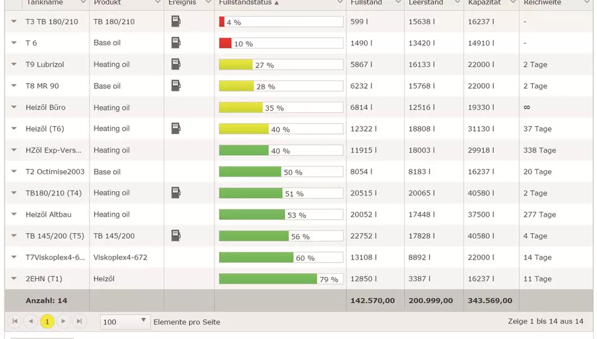597x339 pixels.
Task: Click the T2 Octimise2003 tank name cell
Action: click(x=55, y=172)
